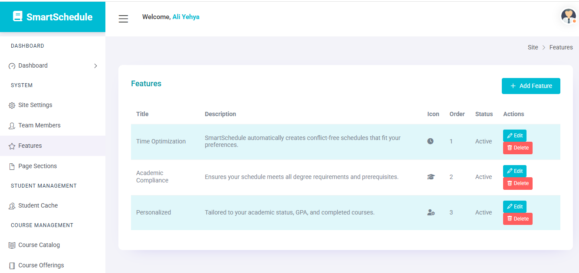Open Student Cache menu item
This screenshot has height=273, width=579.
pos(38,205)
